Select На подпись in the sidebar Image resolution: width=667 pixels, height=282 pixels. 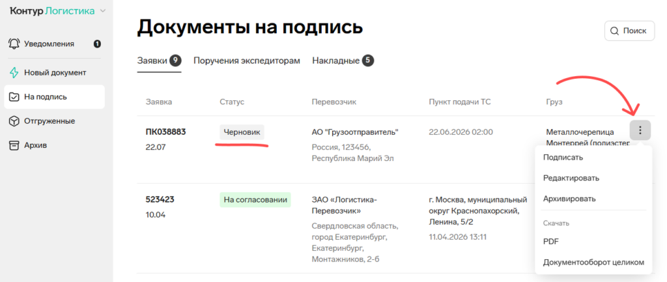pyautogui.click(x=55, y=96)
